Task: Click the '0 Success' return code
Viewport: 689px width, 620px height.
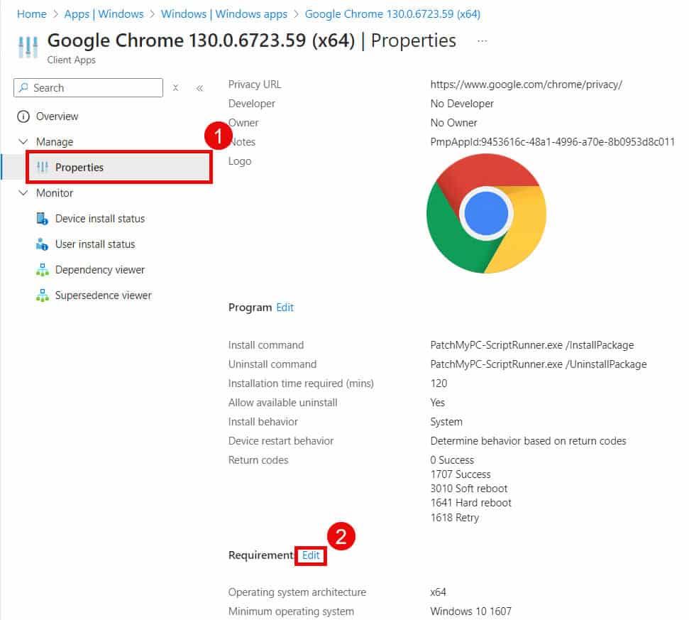Action: (x=452, y=460)
